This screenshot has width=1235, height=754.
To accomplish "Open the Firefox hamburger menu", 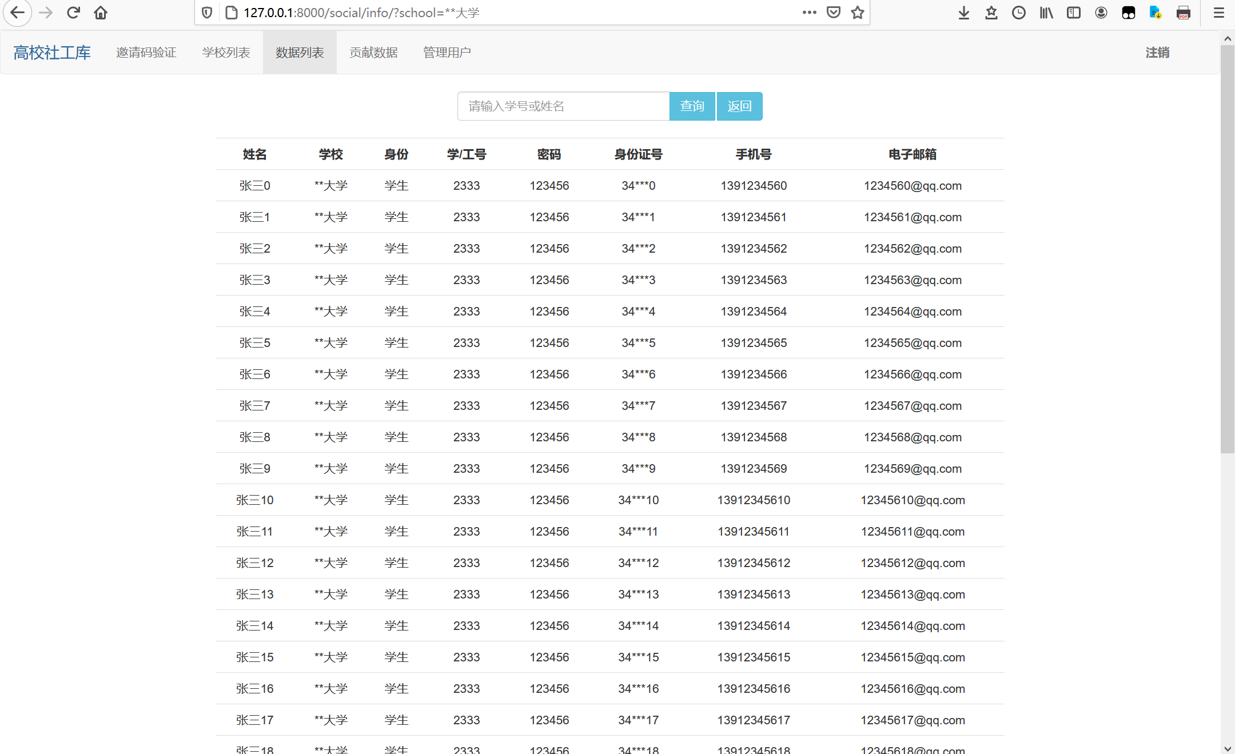I will pos(1218,13).
